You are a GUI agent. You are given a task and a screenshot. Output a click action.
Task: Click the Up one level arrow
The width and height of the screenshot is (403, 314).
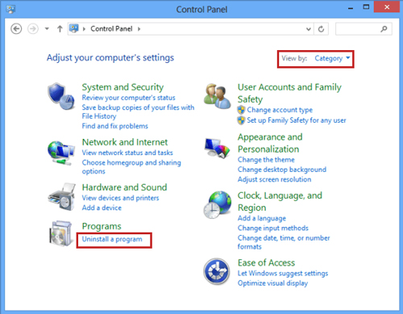pyautogui.click(x=60, y=29)
